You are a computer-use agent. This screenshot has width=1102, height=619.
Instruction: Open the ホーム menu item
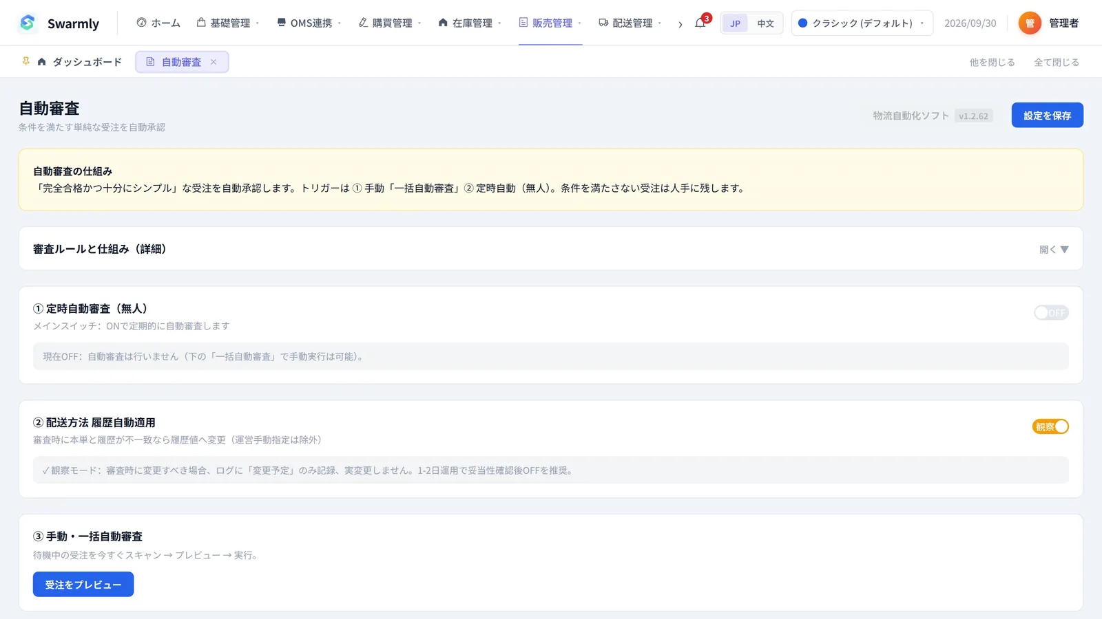point(158,23)
